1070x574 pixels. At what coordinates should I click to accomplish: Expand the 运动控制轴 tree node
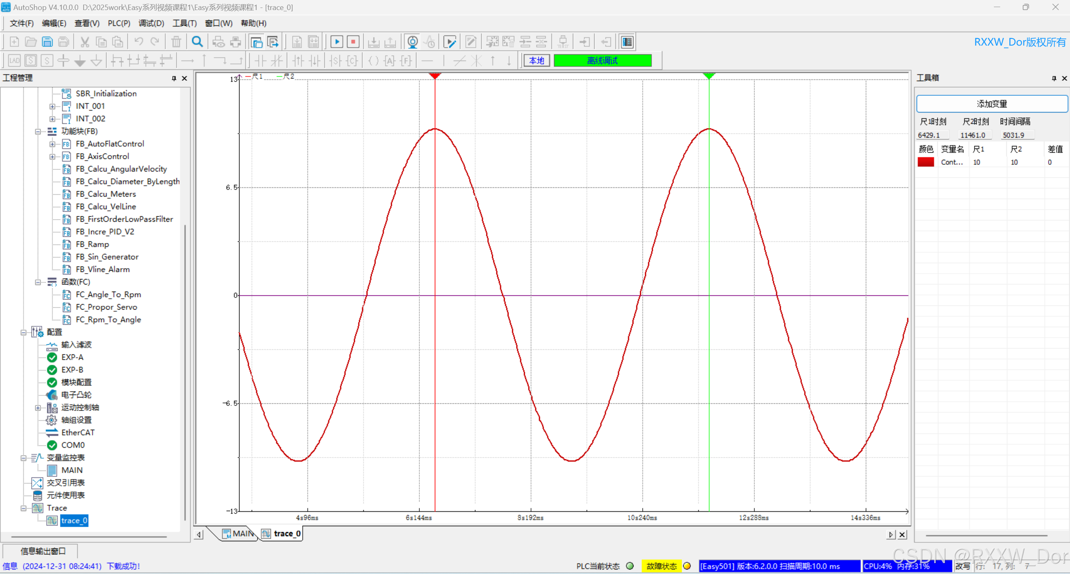38,407
